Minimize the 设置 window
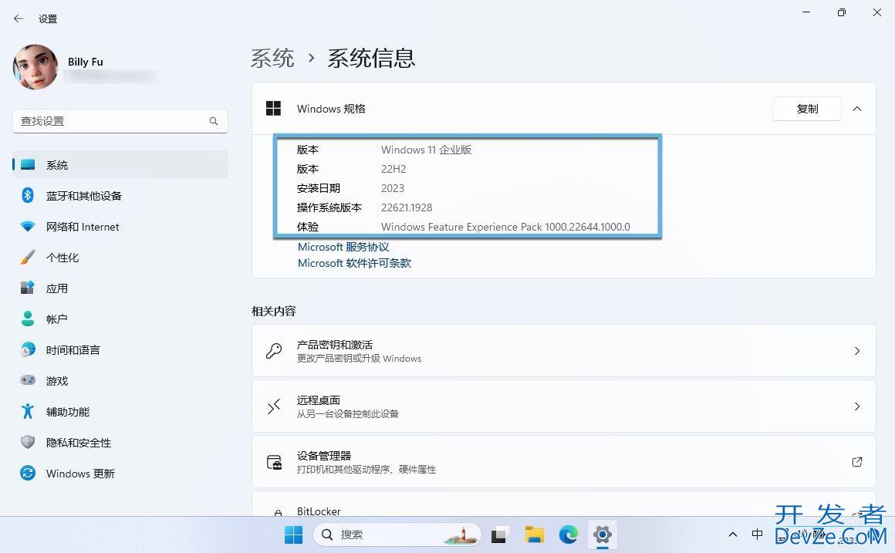Viewport: 895px width, 553px height. (806, 12)
